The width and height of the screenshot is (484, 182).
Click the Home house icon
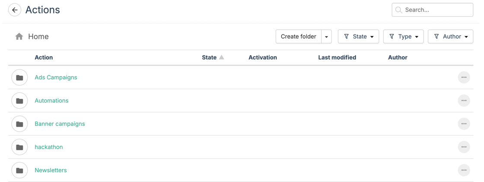pyautogui.click(x=19, y=37)
